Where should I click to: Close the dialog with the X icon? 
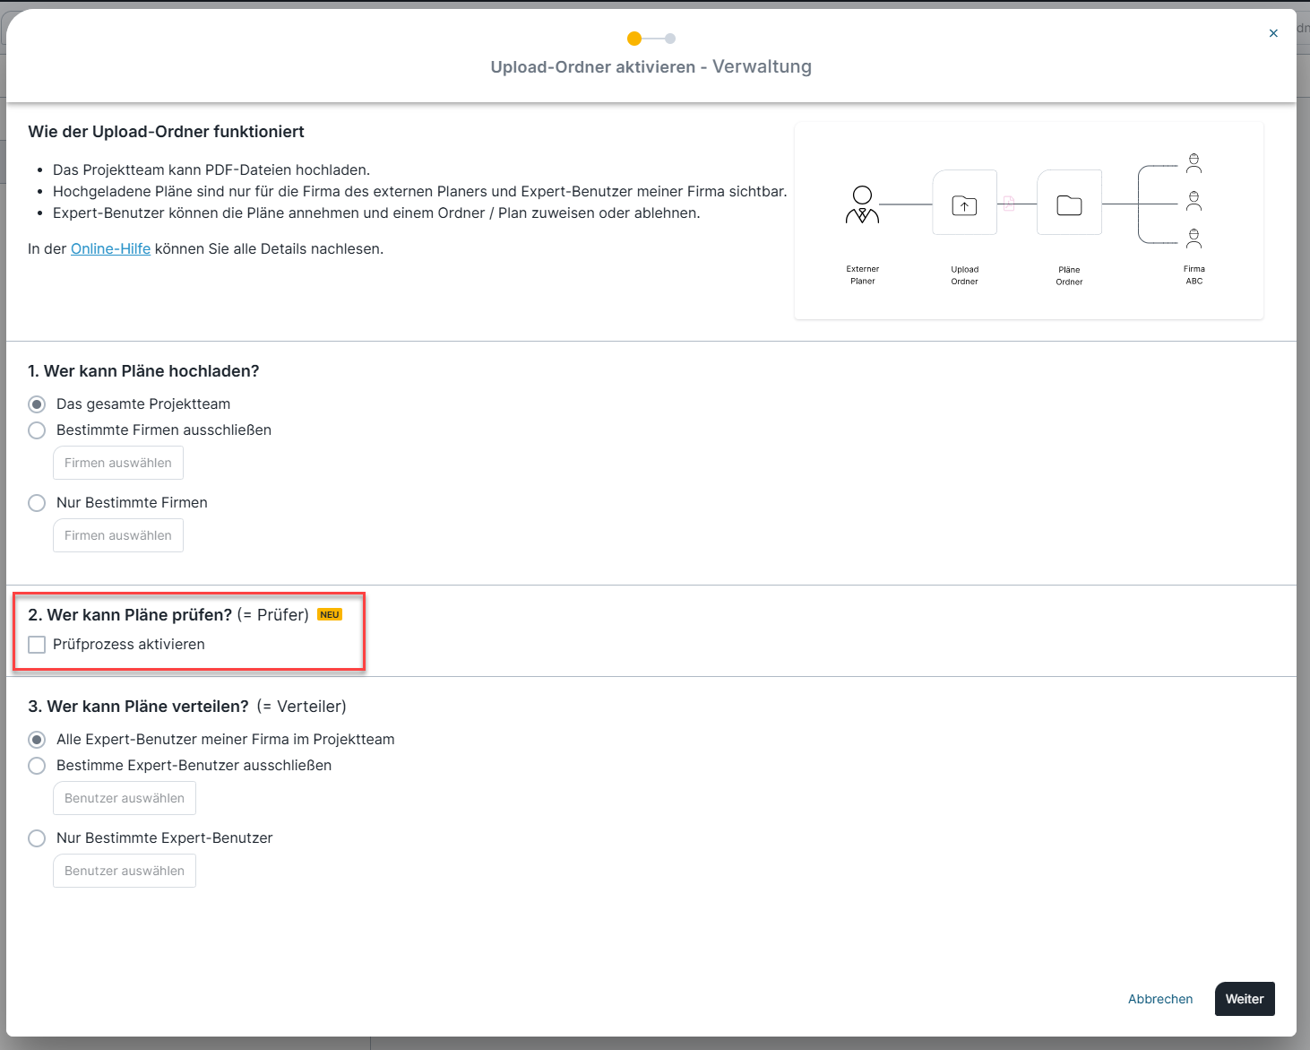tap(1273, 33)
